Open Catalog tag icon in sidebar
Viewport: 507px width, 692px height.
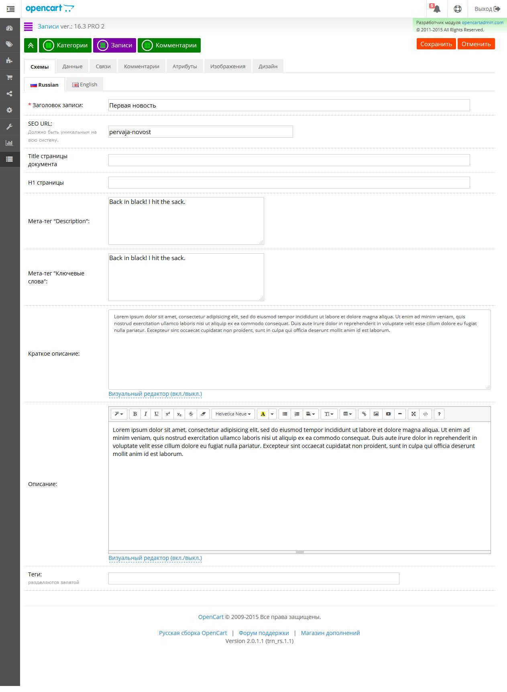coord(9,44)
